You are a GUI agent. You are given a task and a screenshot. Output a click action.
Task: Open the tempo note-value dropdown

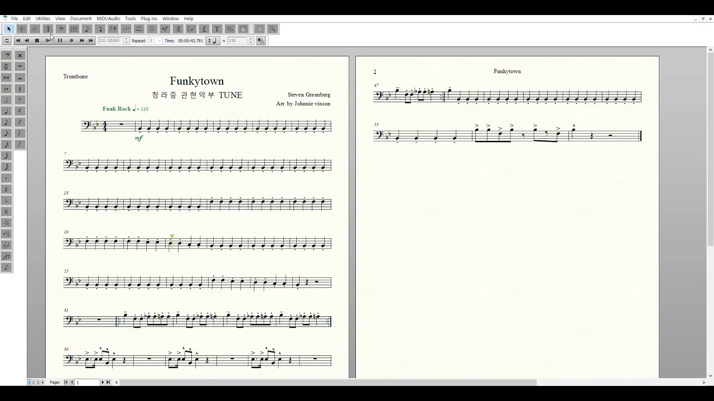[x=213, y=40]
